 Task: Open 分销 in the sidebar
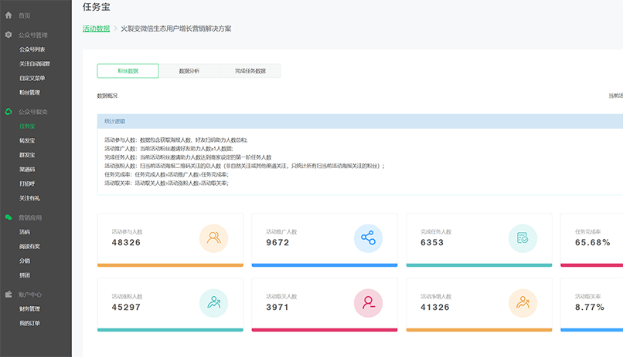tap(25, 261)
